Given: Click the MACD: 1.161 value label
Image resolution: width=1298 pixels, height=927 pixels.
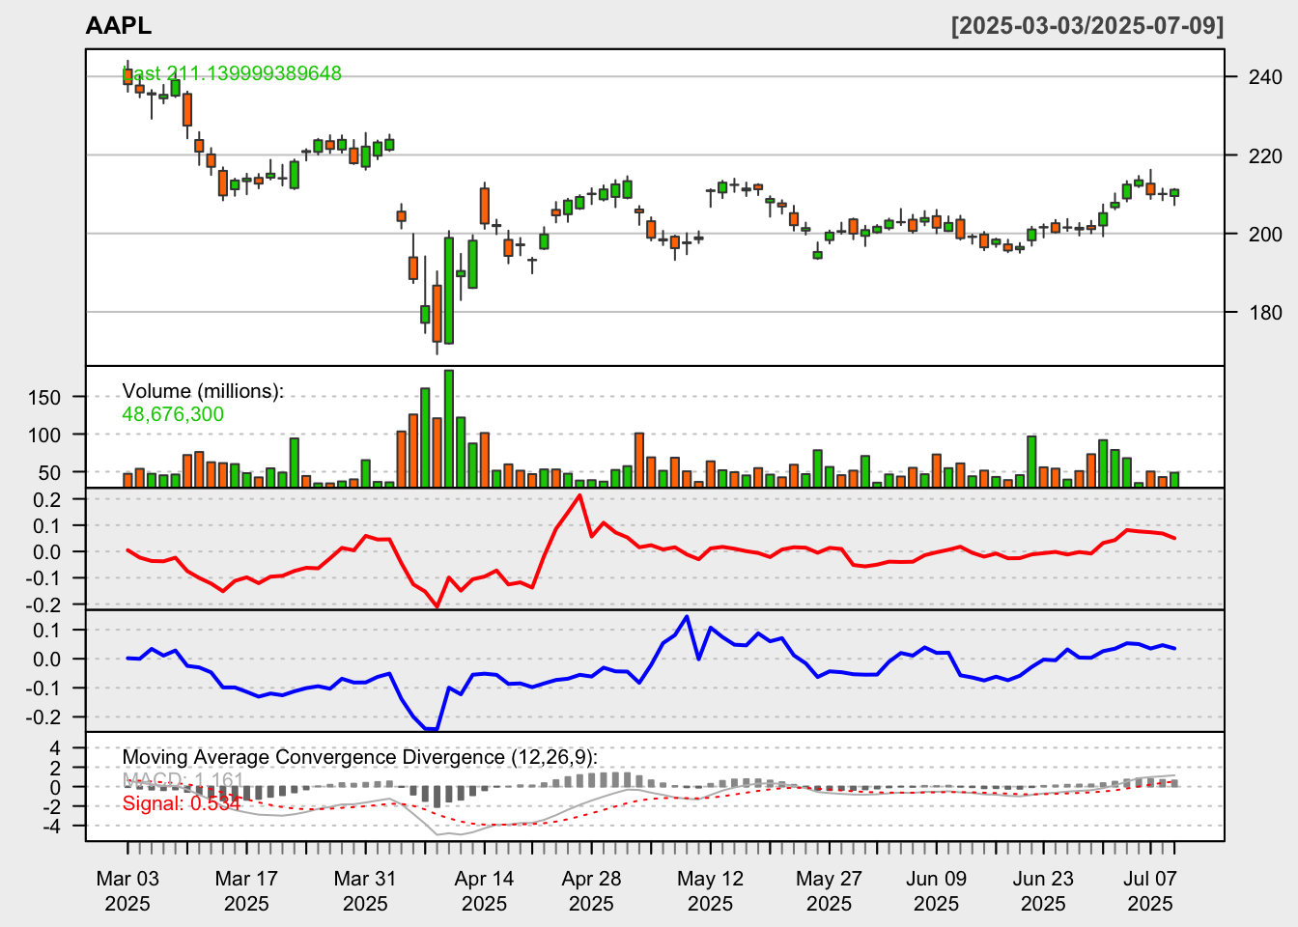Looking at the screenshot, I should tap(183, 780).
